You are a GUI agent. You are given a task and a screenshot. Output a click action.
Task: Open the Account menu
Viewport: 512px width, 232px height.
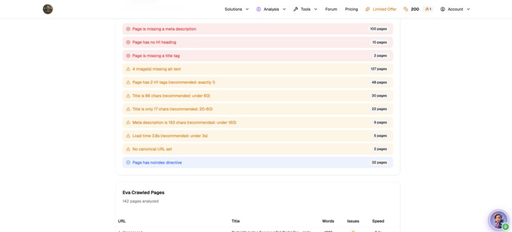click(x=455, y=9)
